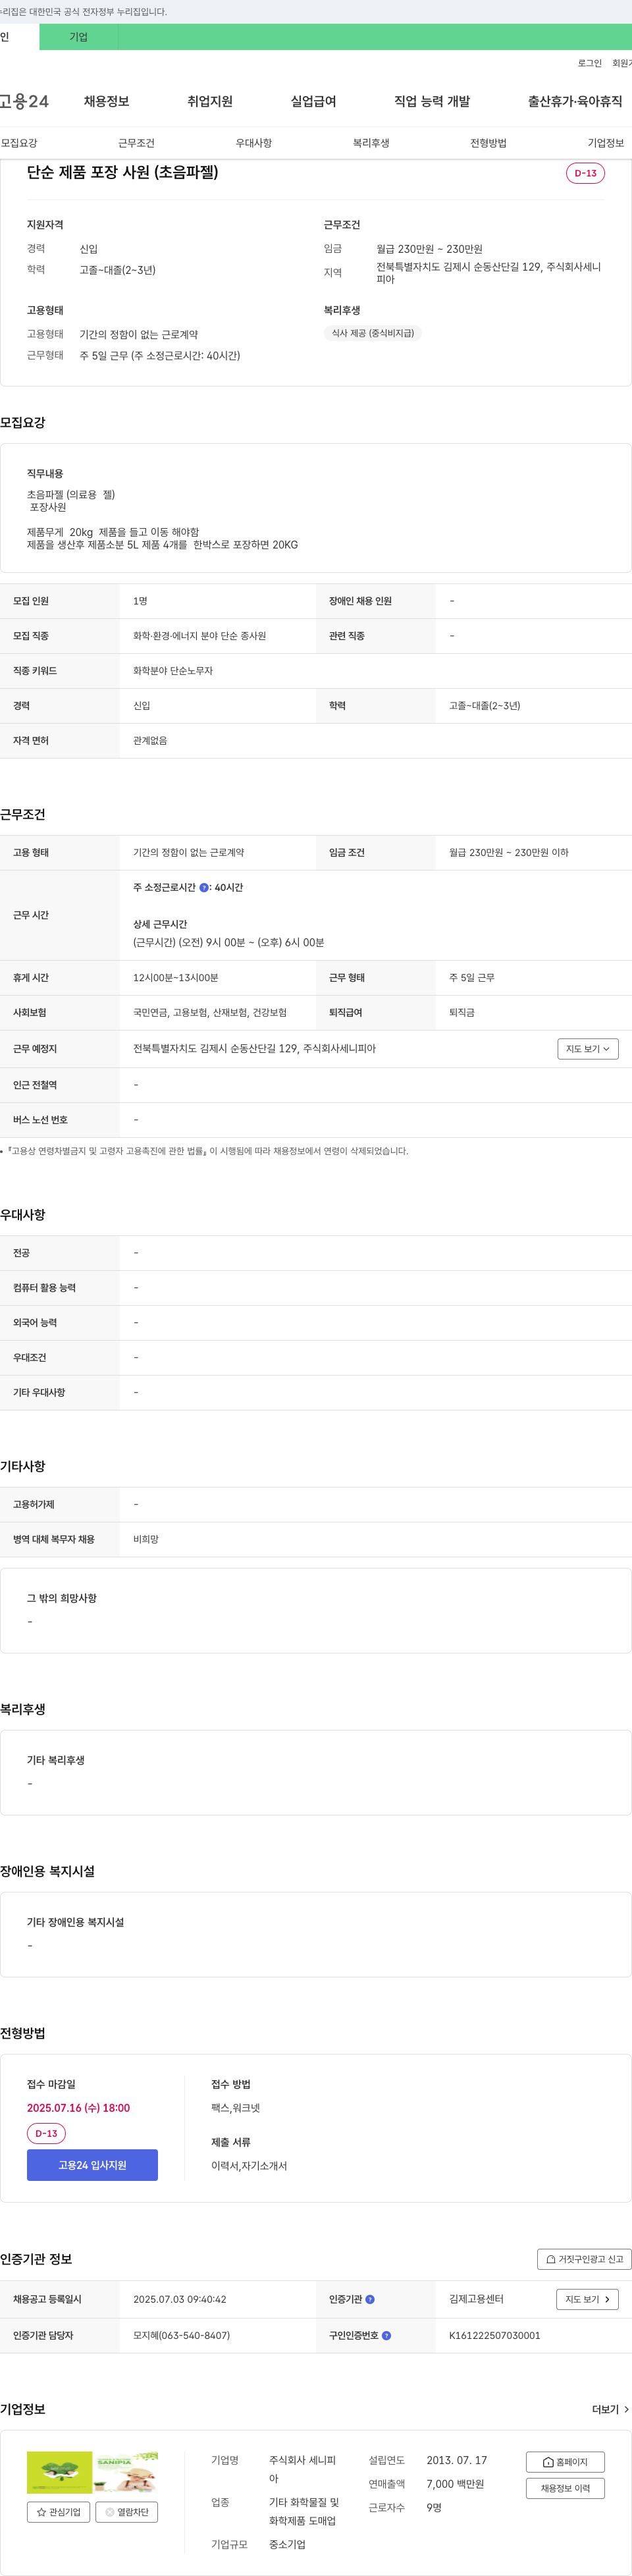Image resolution: width=632 pixels, height=2576 pixels.
Task: Select 화학·환경·에너지 분야 단순 종사원 value
Action: (x=199, y=636)
